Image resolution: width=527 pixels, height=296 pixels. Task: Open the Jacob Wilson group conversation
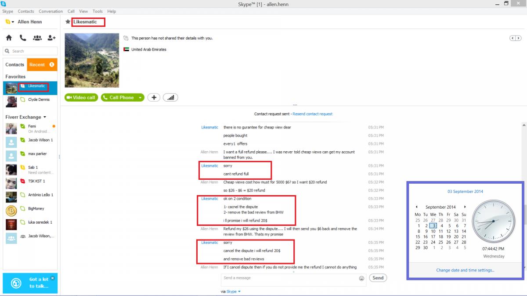pos(30,238)
